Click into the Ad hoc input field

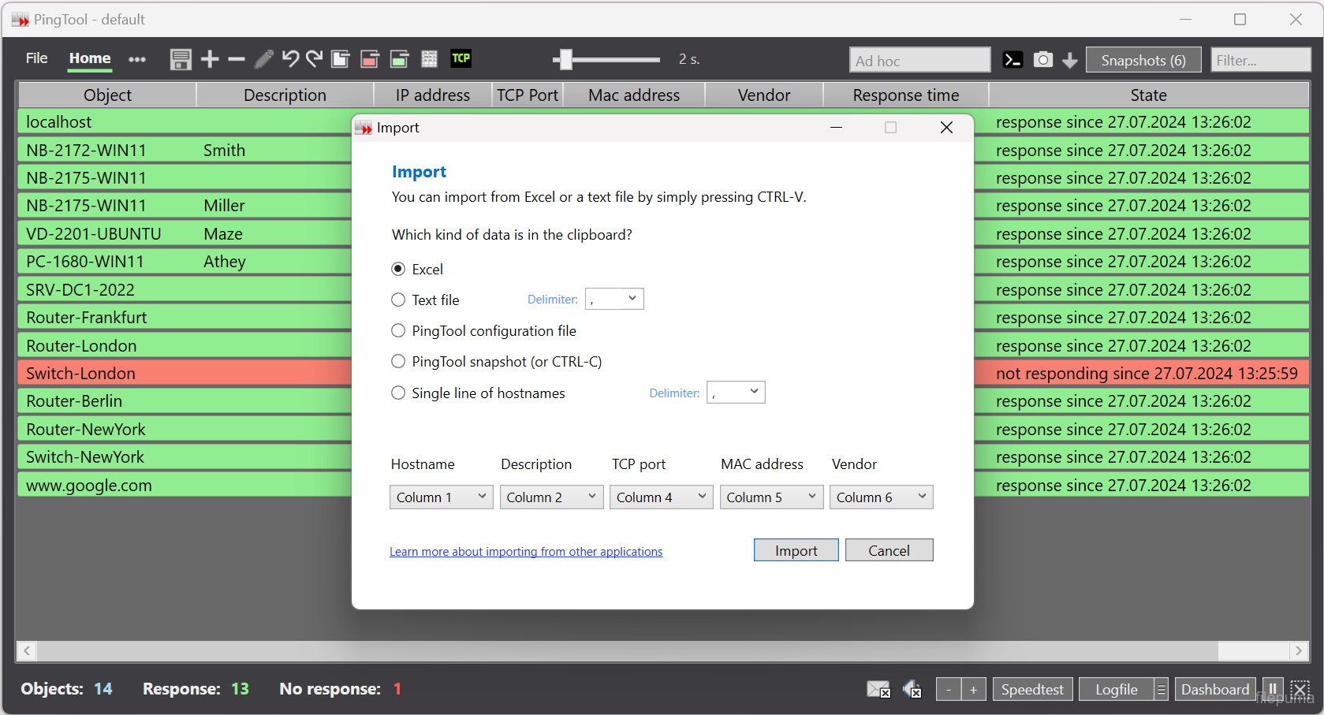pos(919,61)
